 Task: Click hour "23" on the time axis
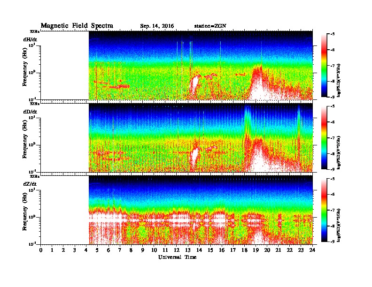301,250
